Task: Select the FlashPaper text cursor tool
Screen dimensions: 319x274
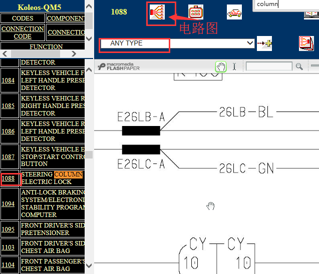Action: point(234,66)
